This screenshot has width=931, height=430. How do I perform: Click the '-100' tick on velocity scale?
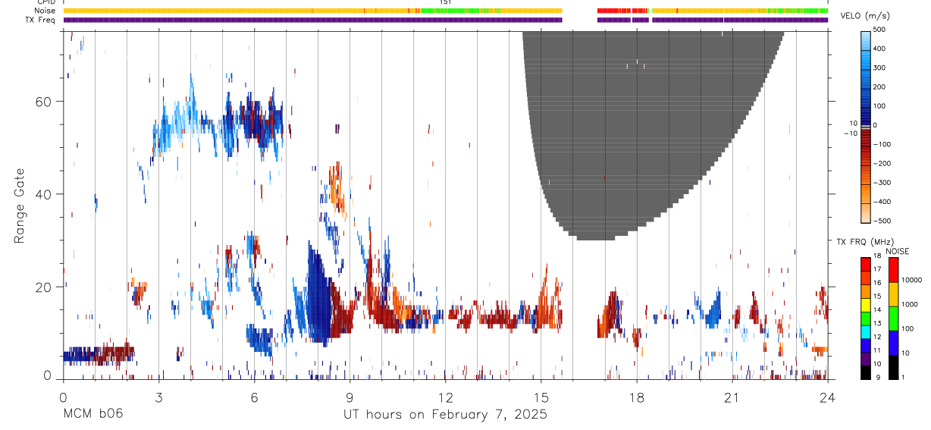pyautogui.click(x=882, y=144)
